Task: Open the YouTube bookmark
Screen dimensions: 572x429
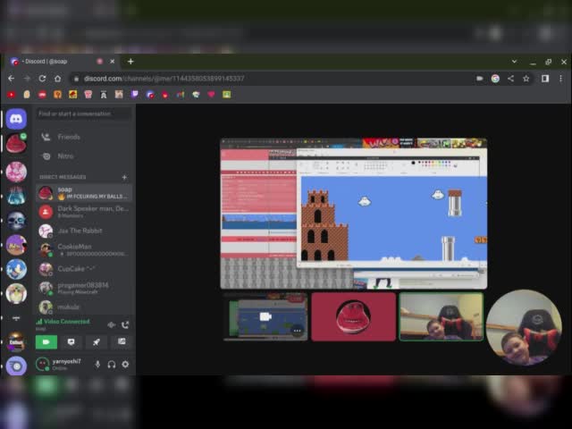Action: point(12,95)
